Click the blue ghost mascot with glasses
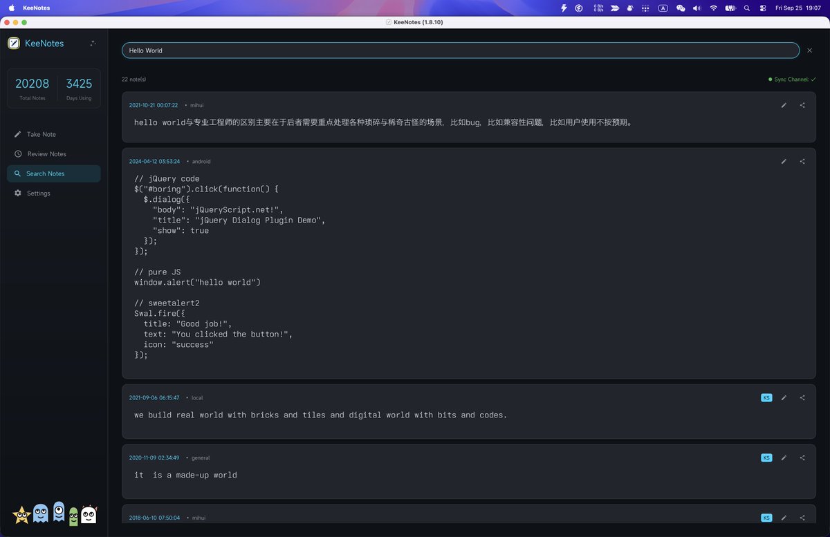The height and width of the screenshot is (537, 830). pyautogui.click(x=41, y=514)
